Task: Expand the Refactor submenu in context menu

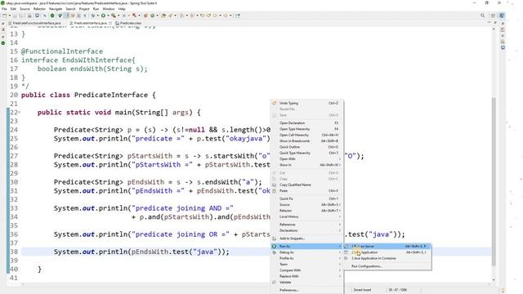Action: tap(306, 211)
